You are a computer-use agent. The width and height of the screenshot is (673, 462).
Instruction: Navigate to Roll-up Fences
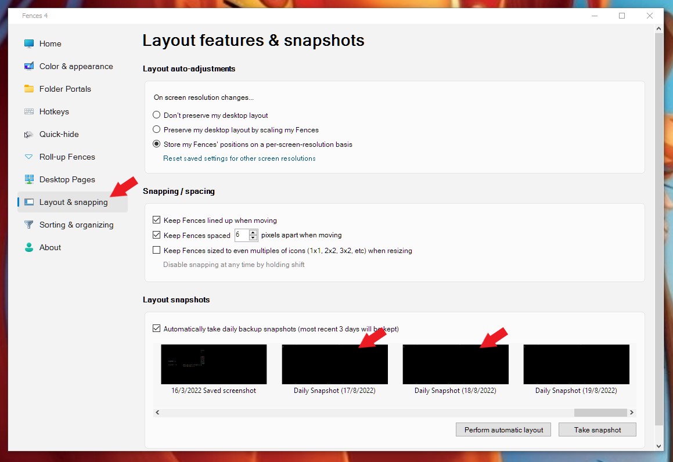pos(67,157)
